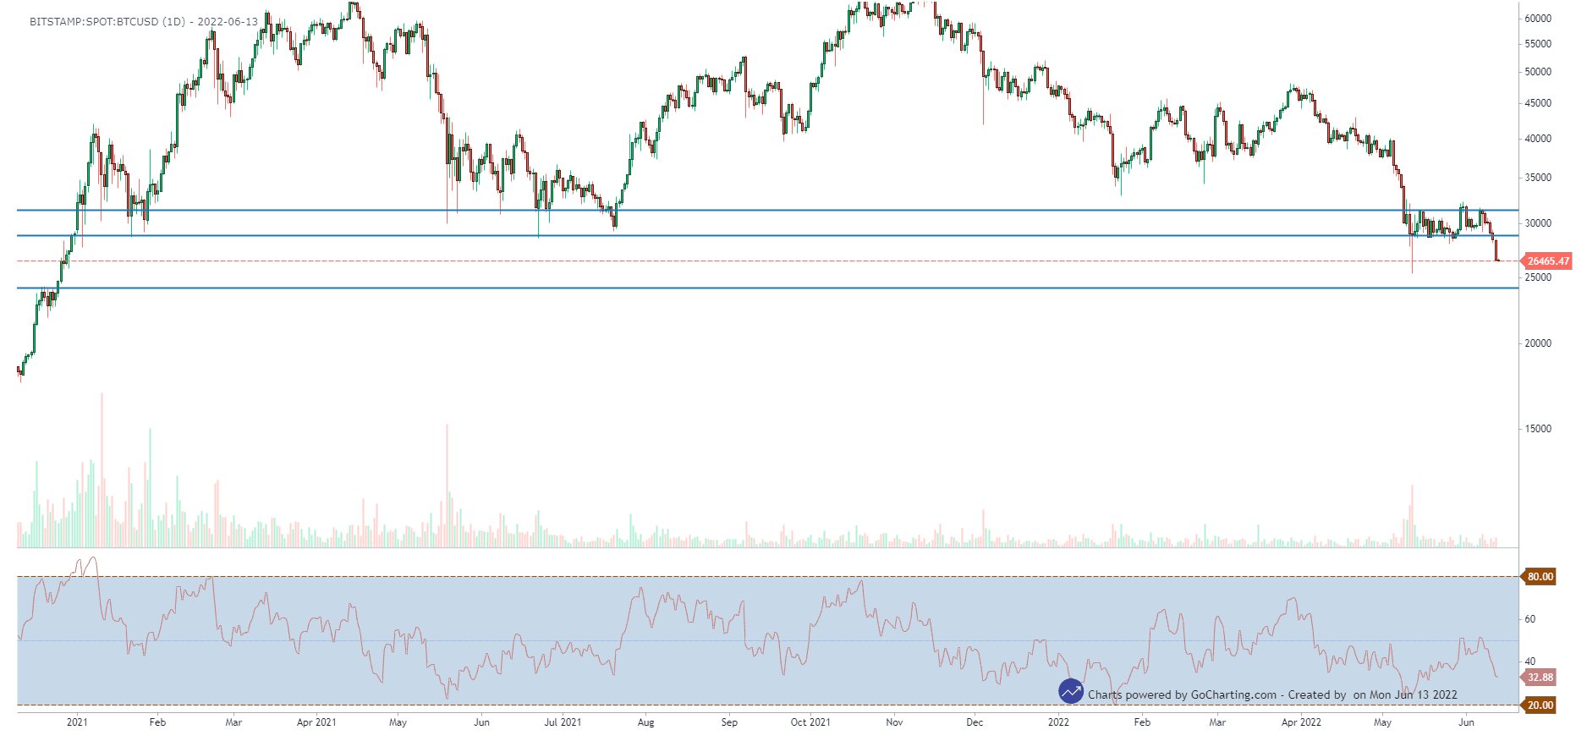The image size is (1576, 741).
Task: Select the topmost blue horizontal line
Action: click(x=761, y=210)
